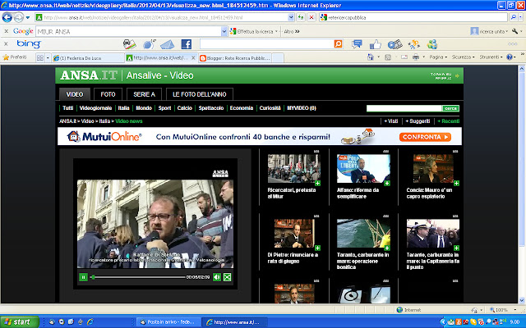Add Alfano: riforma video with green plus
The image size is (526, 328).
coord(387,183)
